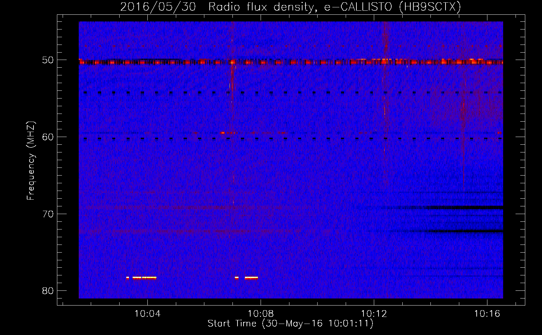Viewport: 542px width, 335px height.
Task: Click the 'Start Time (30-May-16 10:01:11)' label
Action: point(290,324)
